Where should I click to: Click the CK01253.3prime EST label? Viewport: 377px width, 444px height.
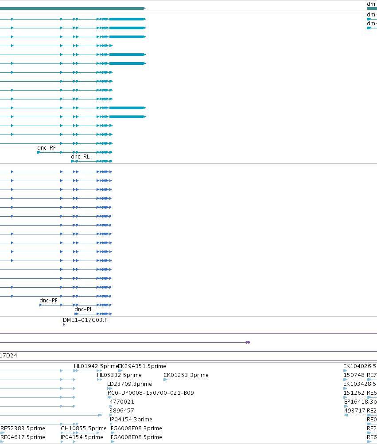[186, 375]
